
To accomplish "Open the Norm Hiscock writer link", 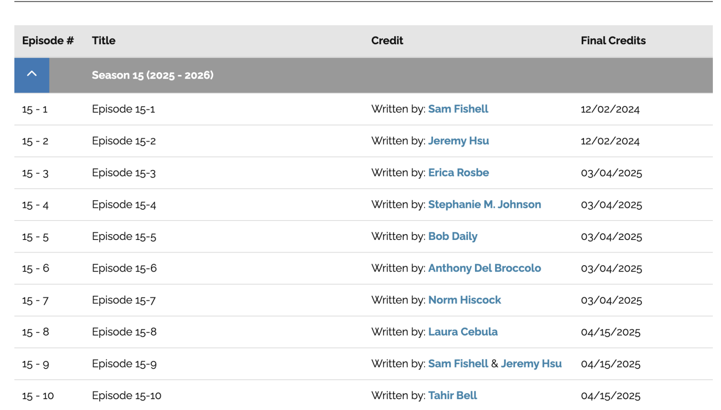I will click(x=464, y=300).
